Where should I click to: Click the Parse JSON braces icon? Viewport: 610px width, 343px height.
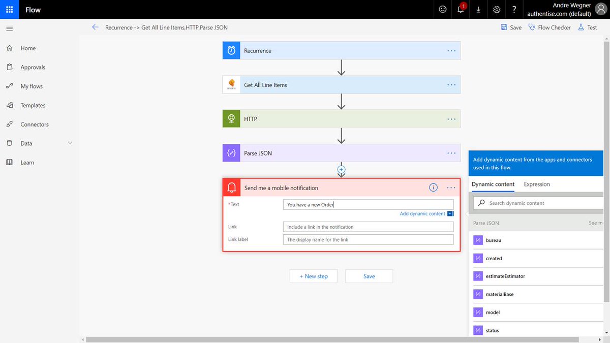[x=231, y=153]
